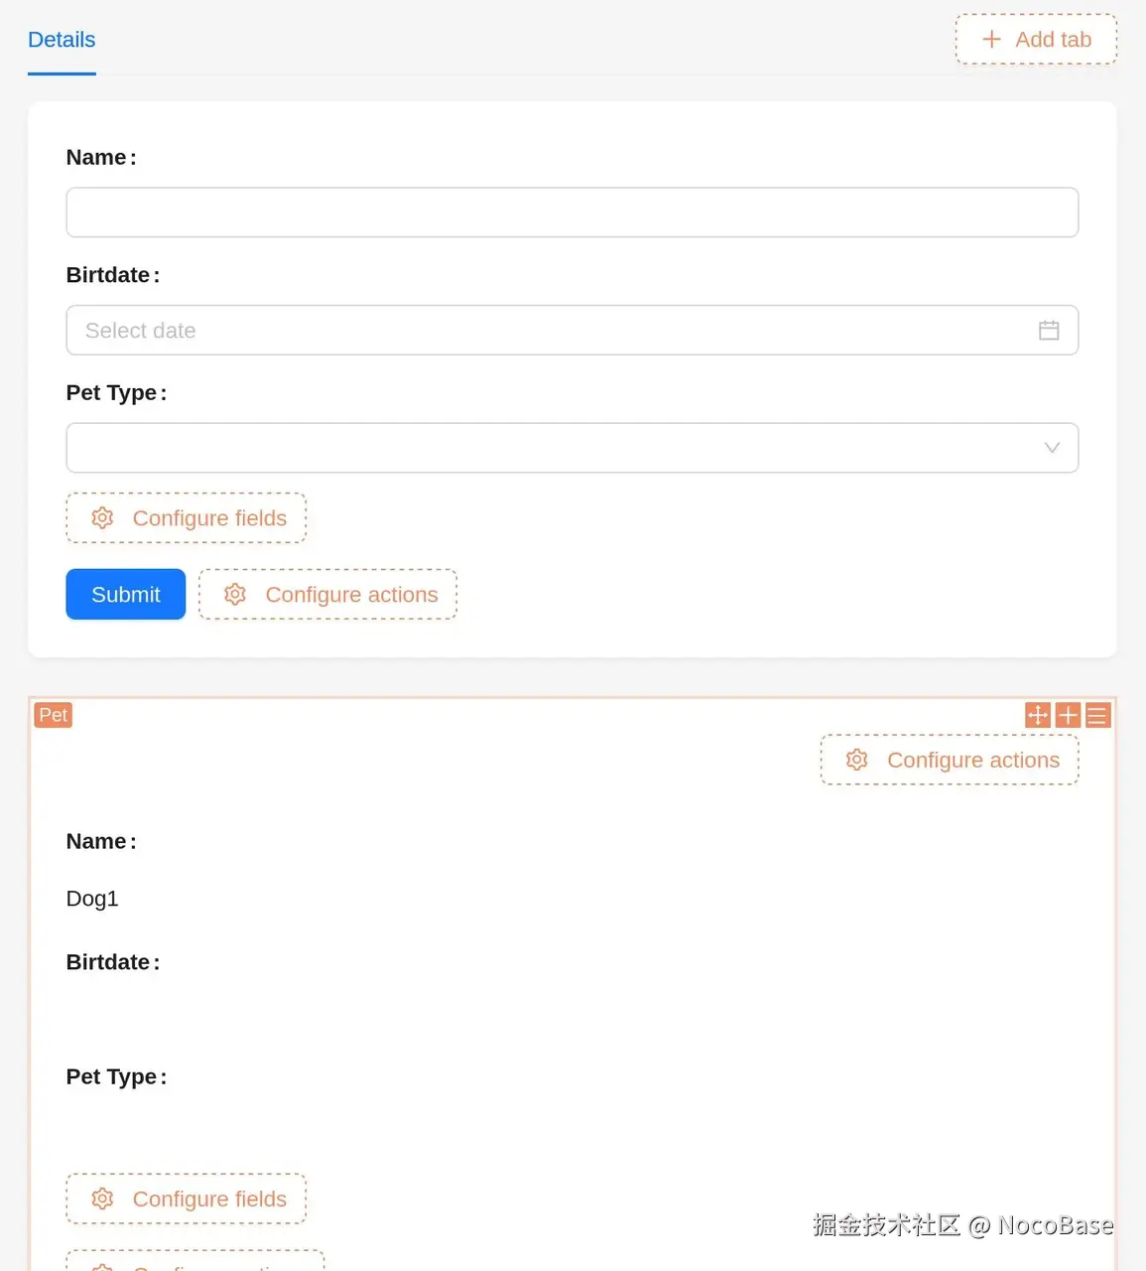Click gear icon in form's Configure fields
1146x1271 pixels.
(x=102, y=518)
